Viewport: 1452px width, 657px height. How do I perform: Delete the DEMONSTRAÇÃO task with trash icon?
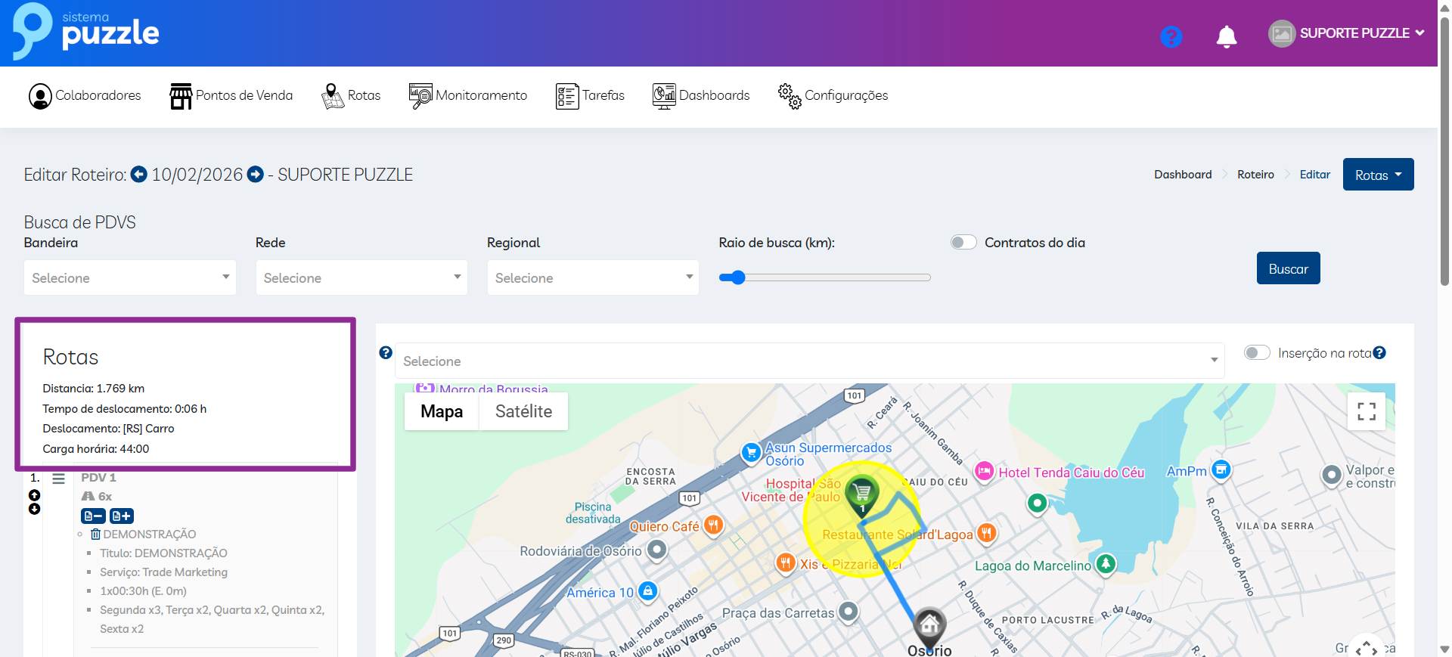95,535
